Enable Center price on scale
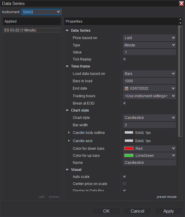The image size is (185, 217). click(x=125, y=184)
